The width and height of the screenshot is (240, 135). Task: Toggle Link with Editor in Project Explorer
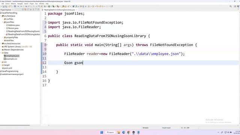tap(25, 10)
